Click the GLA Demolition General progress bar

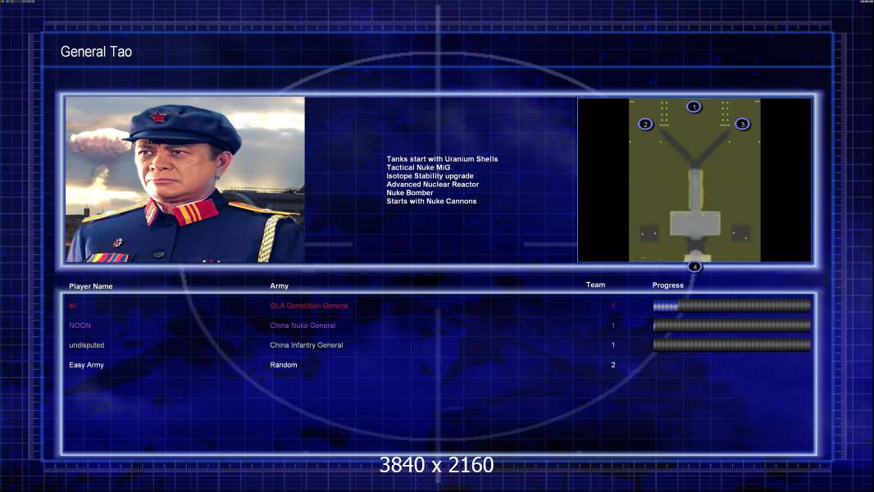pyautogui.click(x=732, y=305)
